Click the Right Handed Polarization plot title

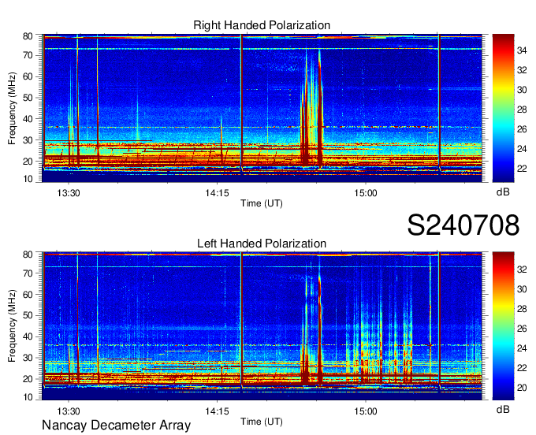[262, 25]
